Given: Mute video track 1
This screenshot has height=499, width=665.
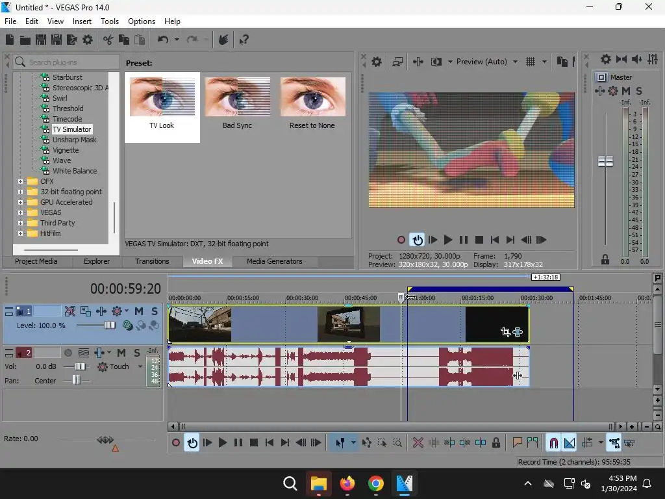Looking at the screenshot, I should (x=139, y=311).
